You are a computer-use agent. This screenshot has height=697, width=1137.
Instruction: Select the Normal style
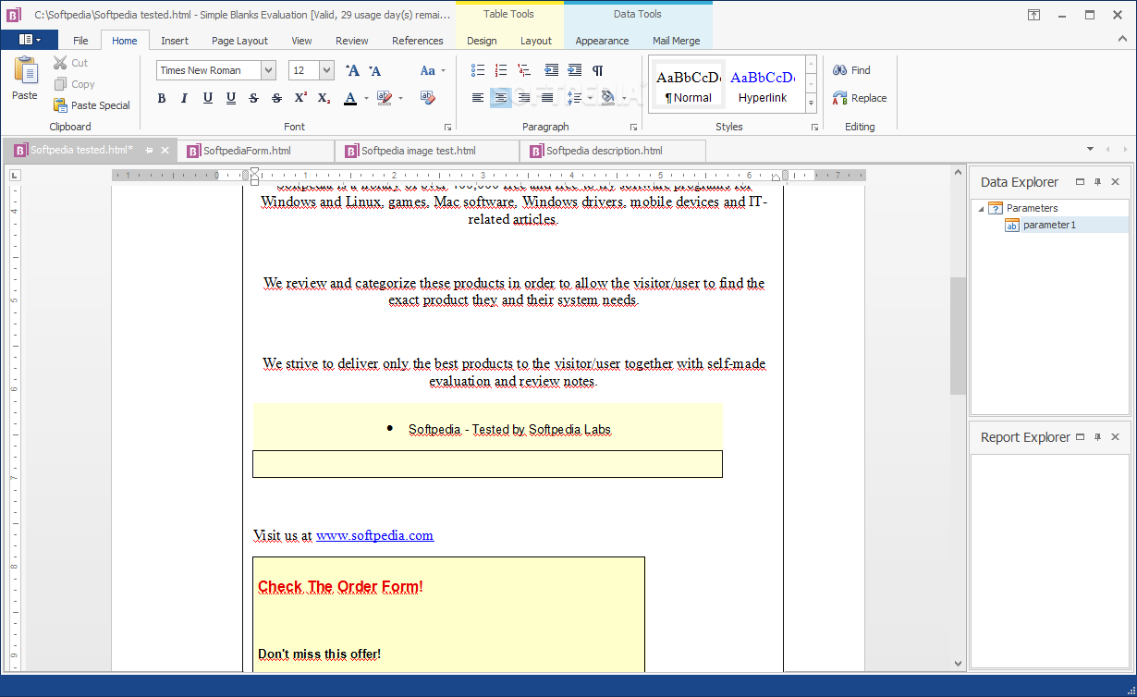[x=689, y=86]
